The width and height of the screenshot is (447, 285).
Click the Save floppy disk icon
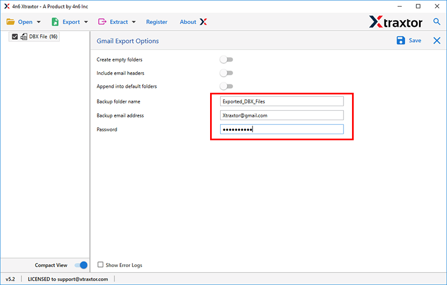(x=401, y=40)
